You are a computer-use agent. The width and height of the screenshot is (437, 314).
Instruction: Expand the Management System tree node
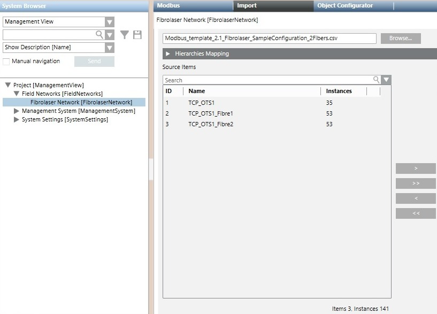coord(17,111)
